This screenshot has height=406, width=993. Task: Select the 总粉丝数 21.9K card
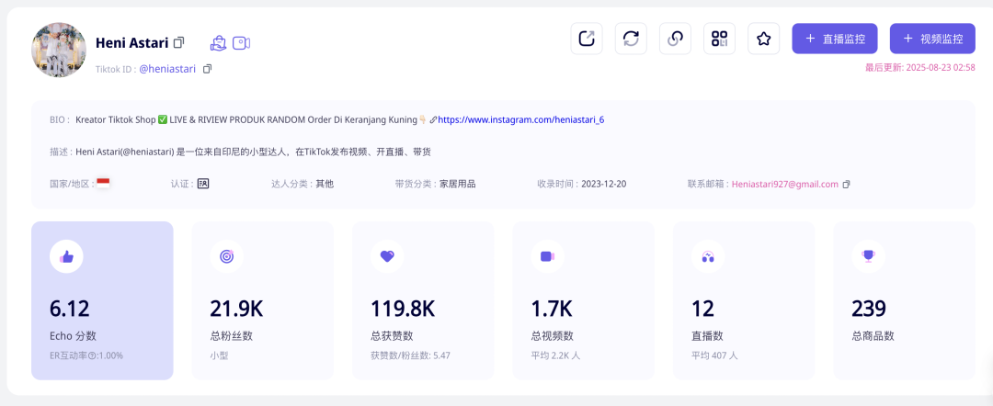[262, 299]
